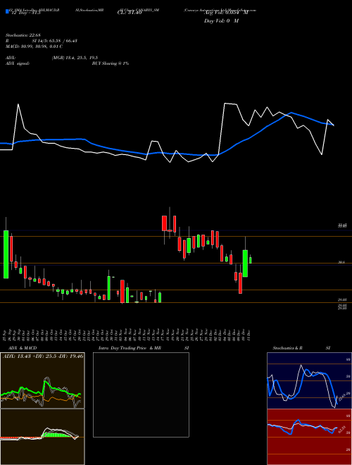The width and height of the screenshot is (352, 465).
Task: Open the blue Stochastics chart panel
Action: point(309,380)
